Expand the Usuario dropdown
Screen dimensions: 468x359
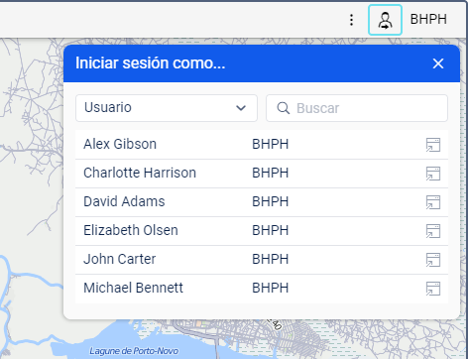point(167,108)
